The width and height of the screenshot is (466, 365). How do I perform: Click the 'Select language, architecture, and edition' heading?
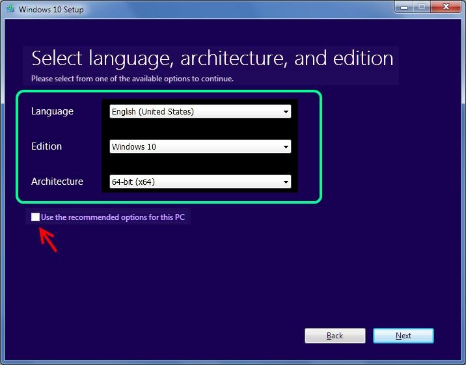pyautogui.click(x=212, y=59)
